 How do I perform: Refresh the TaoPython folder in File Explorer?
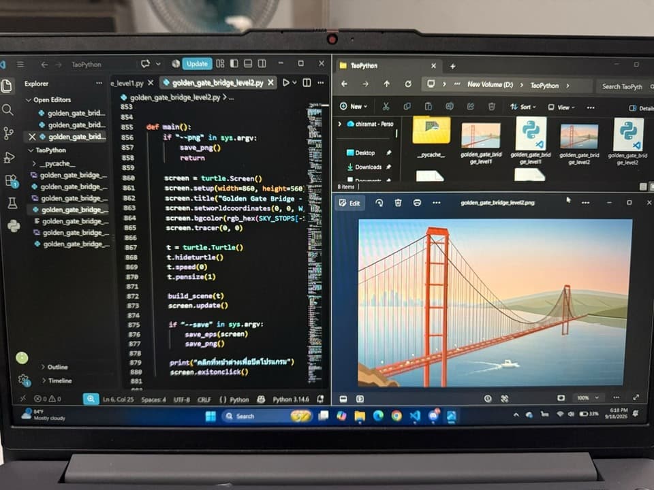[408, 84]
